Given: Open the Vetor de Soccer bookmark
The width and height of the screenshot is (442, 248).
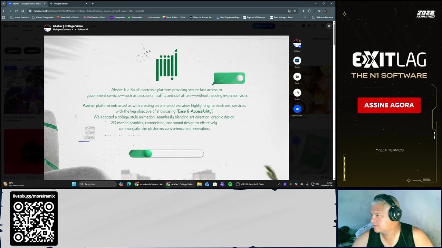Looking at the screenshot, I should pyautogui.click(x=201, y=17).
